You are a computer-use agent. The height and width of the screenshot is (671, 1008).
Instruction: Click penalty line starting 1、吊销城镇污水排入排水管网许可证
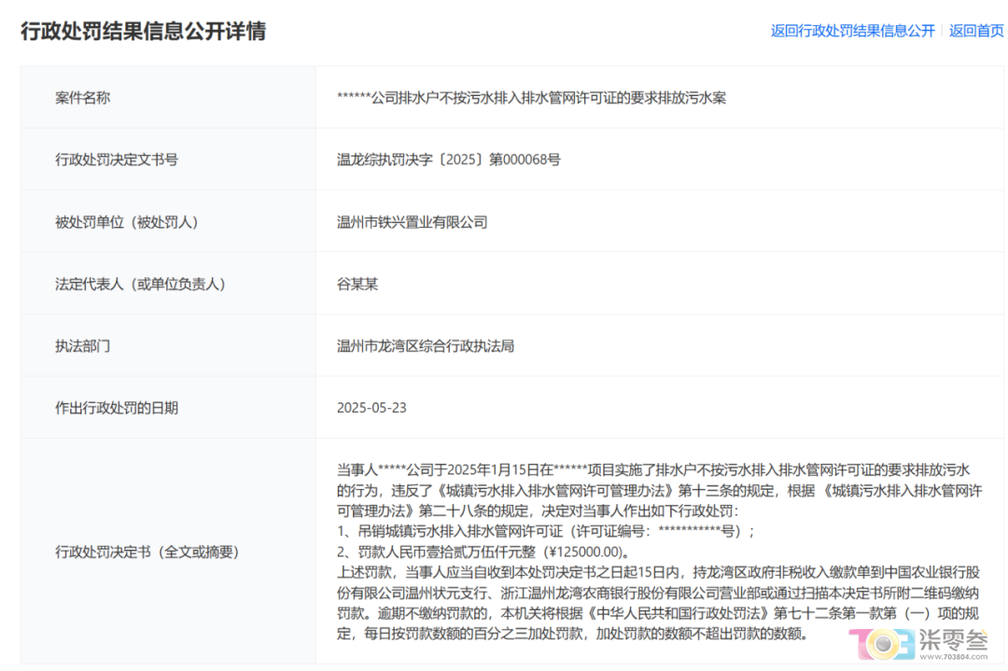tap(546, 532)
